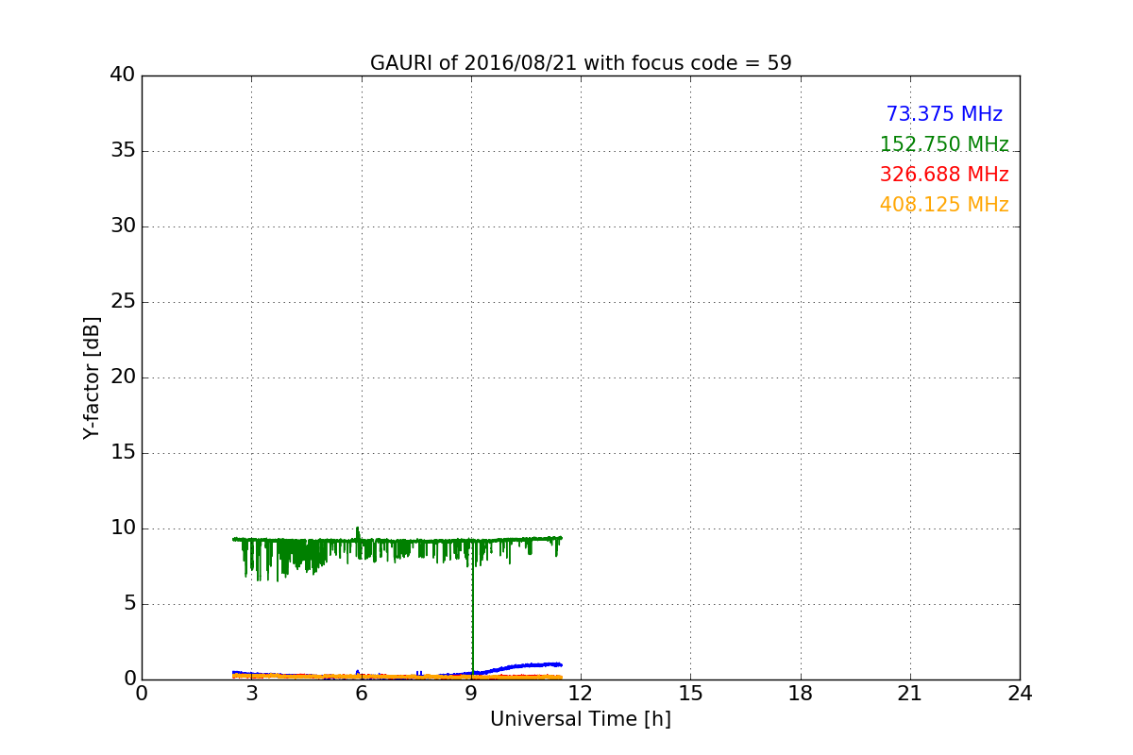This screenshot has width=1133, height=755.
Task: Click the y-axis tick label 25
Action: click(x=123, y=302)
